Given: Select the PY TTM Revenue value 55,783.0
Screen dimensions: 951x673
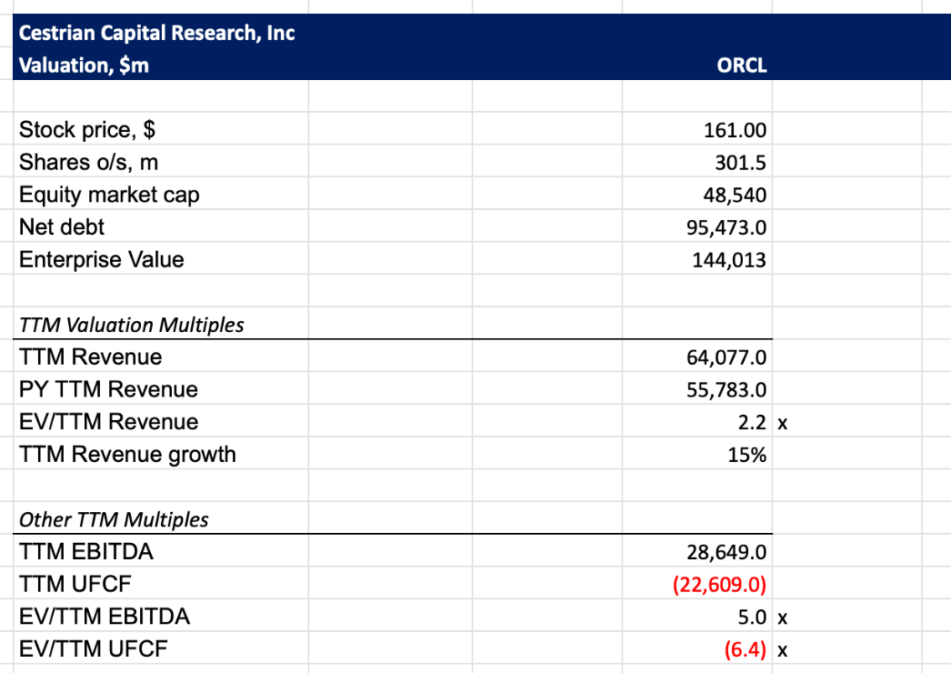Looking at the screenshot, I should click(x=726, y=390).
